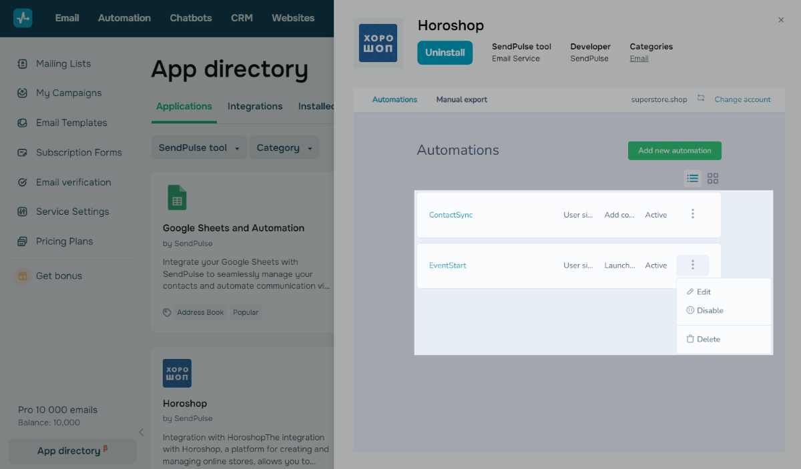Click the SendPulse logo icon
The image size is (801, 469).
pyautogui.click(x=23, y=18)
